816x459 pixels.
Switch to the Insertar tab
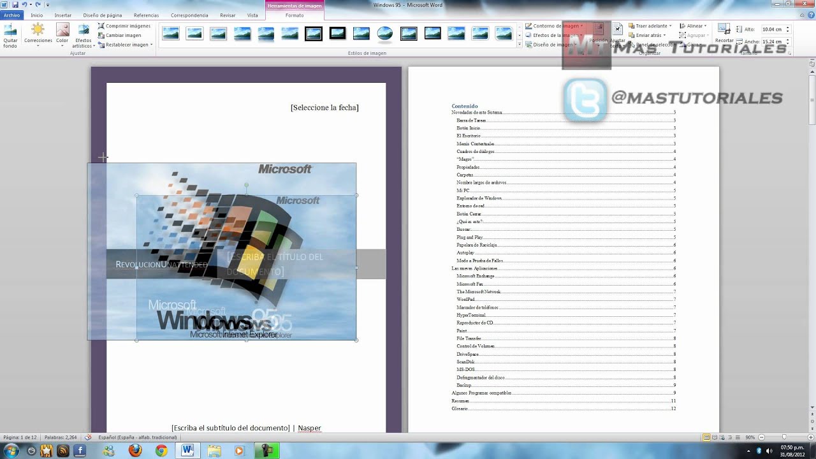63,15
